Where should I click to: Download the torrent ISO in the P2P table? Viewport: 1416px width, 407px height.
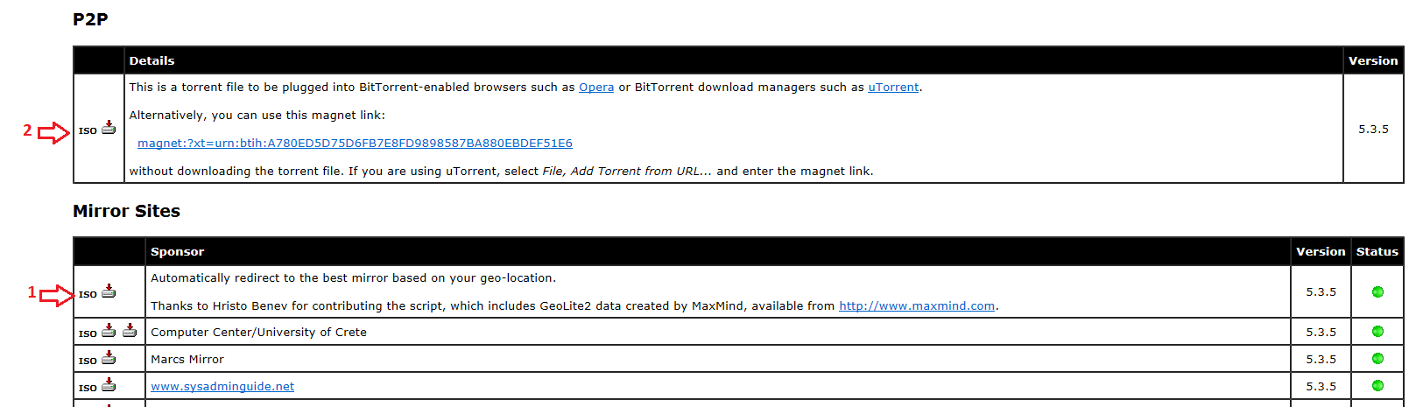click(x=109, y=128)
